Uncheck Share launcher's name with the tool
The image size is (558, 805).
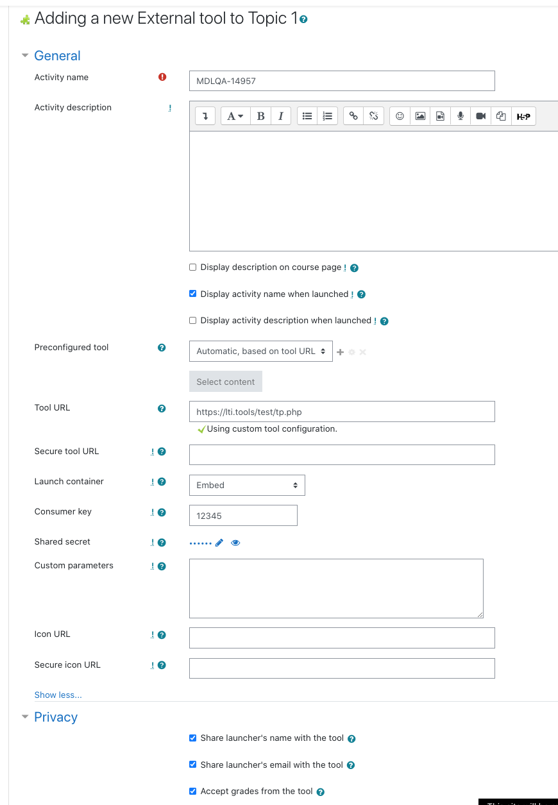193,738
